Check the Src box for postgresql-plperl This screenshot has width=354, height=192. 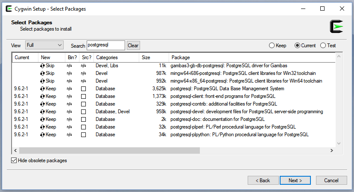(x=84, y=127)
